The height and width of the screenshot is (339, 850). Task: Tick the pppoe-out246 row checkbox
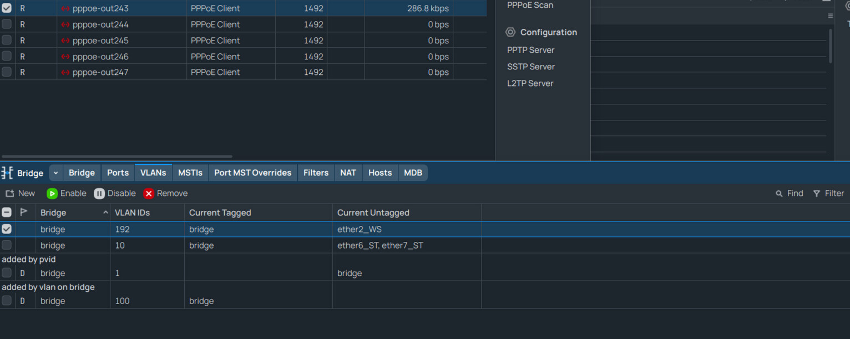(x=7, y=56)
